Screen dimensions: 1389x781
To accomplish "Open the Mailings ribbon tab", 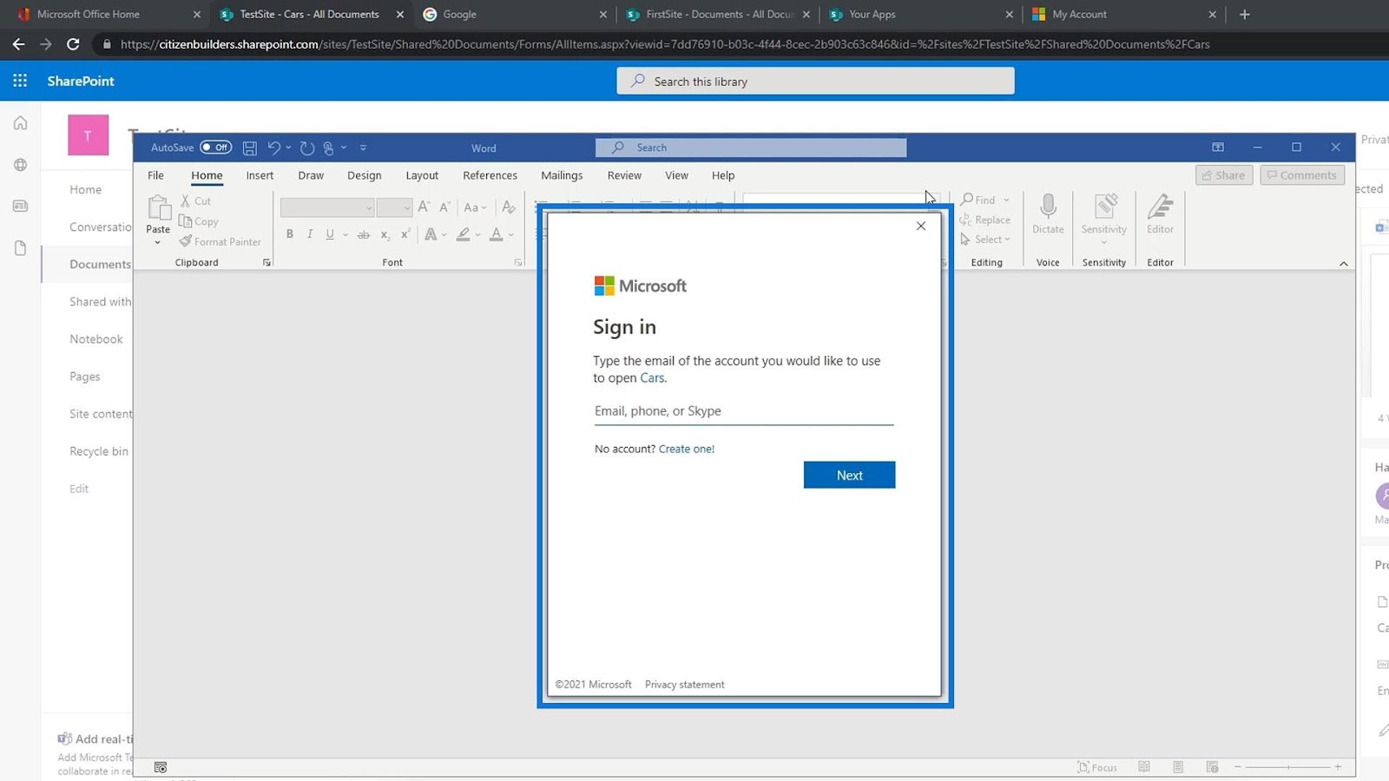I will point(562,175).
